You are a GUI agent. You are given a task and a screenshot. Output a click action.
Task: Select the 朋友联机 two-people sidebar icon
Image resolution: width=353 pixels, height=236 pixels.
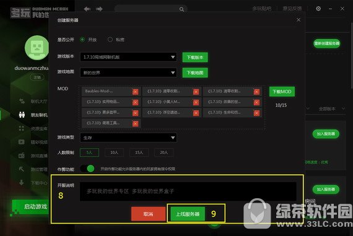[x=22, y=115]
